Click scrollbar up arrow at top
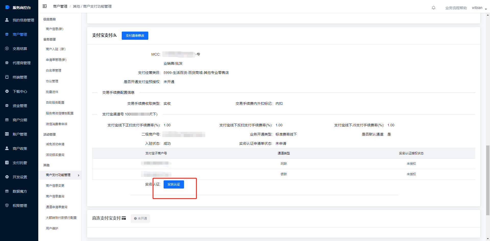The width and height of the screenshot is (490, 241). (x=488, y=15)
